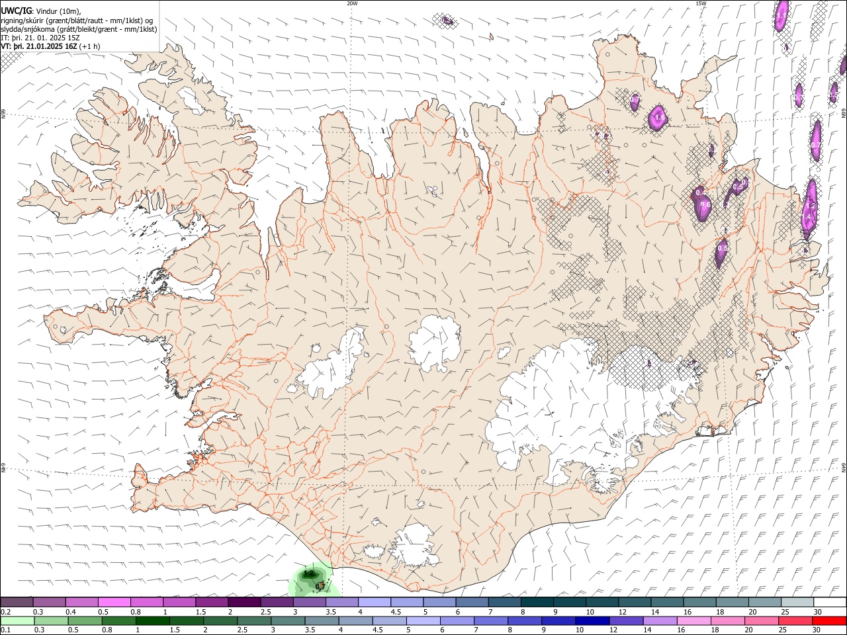Pick the lower legend swatch starting at 14

(660, 621)
